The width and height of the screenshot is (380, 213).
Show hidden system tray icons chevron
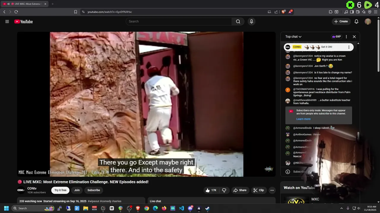341,208
